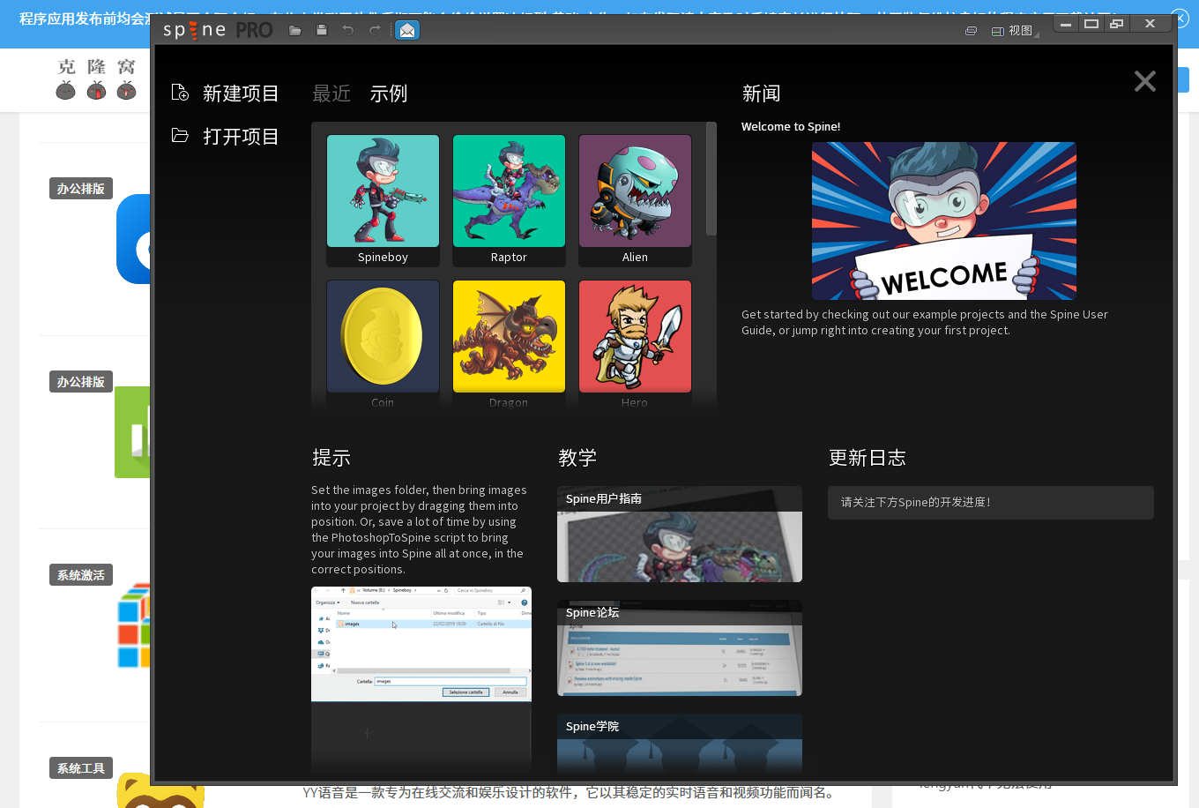The width and height of the screenshot is (1199, 808).
Task: Toggle the welcome screen envelope icon
Action: pos(406,30)
